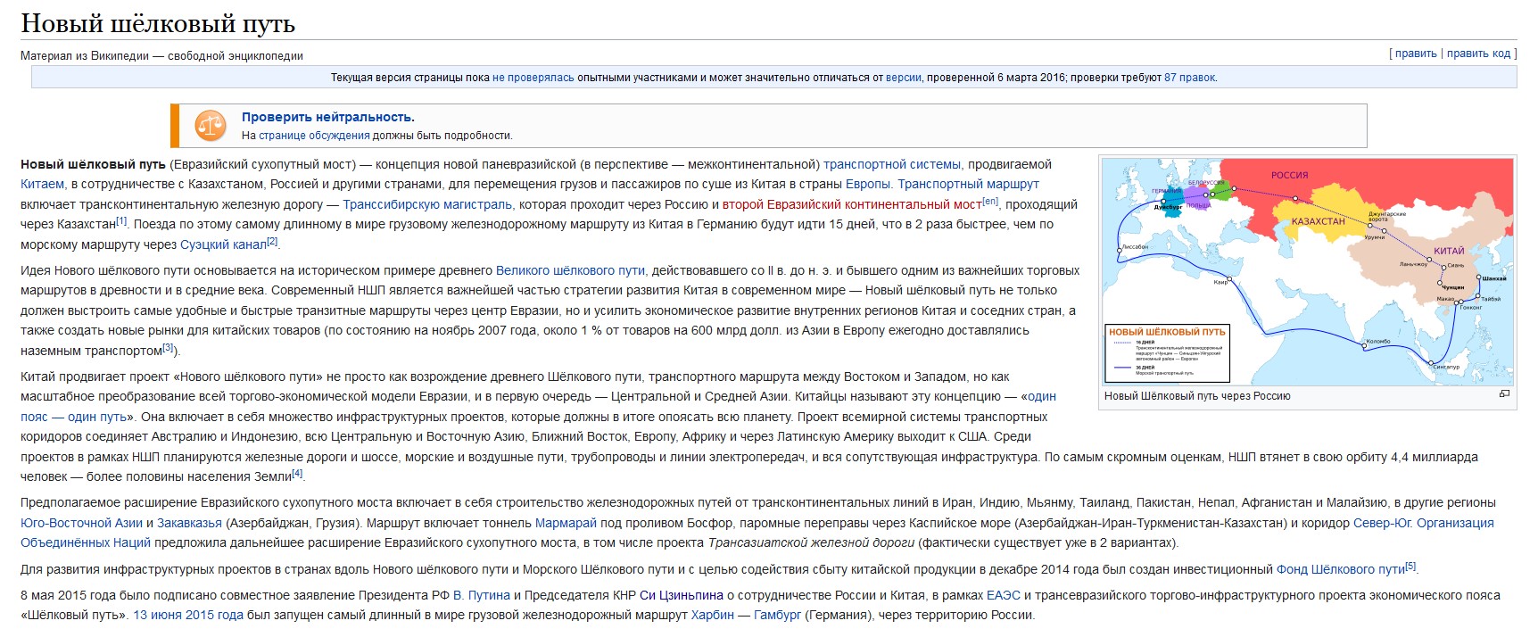The image size is (1538, 629).
Task: Click caption 'Новый Шёлковый путь через Россию'
Action: tap(1197, 395)
